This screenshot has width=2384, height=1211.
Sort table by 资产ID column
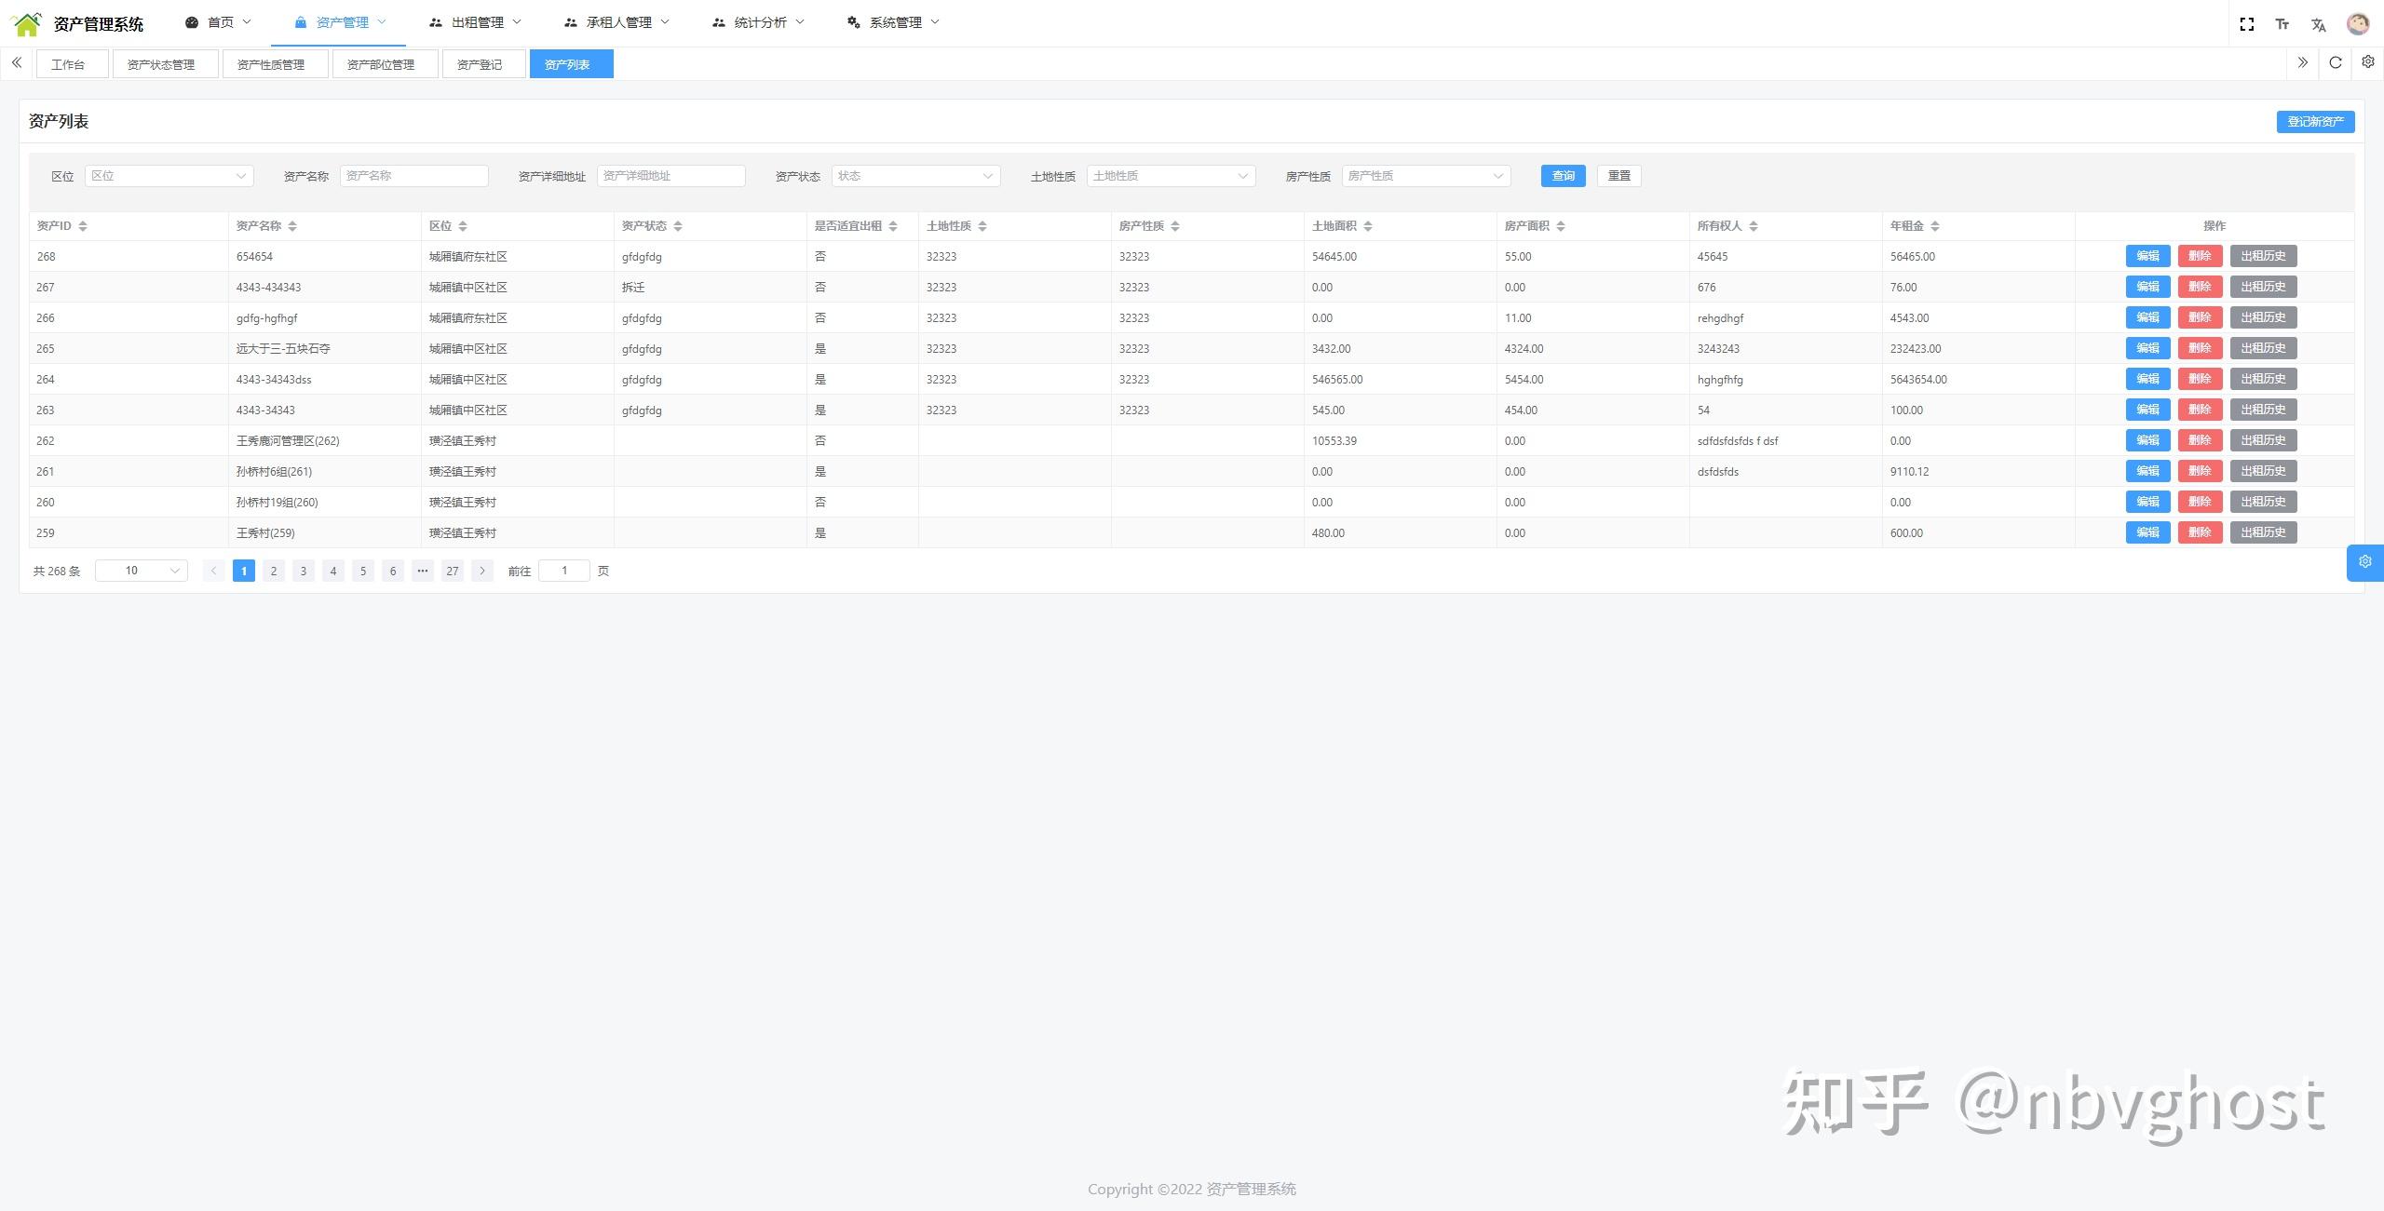83,226
